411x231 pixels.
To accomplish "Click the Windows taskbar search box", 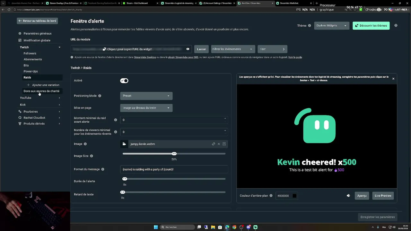I will click(x=178, y=227).
